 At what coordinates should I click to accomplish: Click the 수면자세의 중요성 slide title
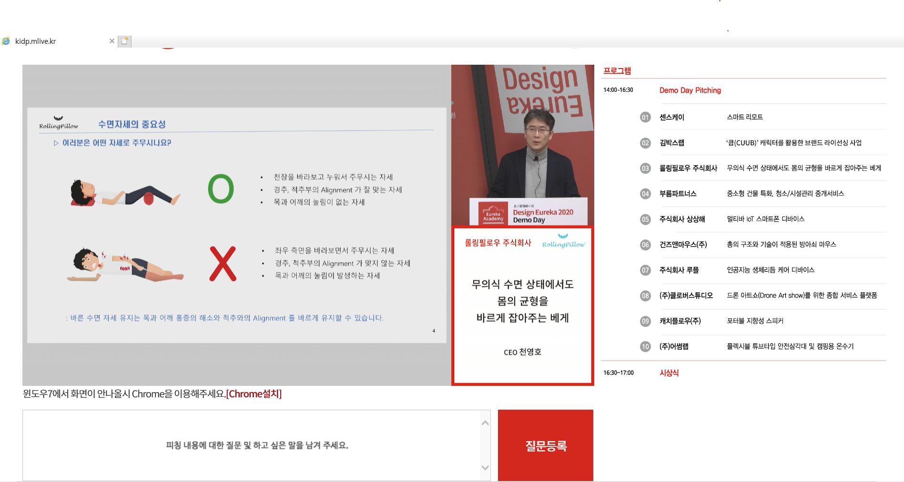coord(132,124)
